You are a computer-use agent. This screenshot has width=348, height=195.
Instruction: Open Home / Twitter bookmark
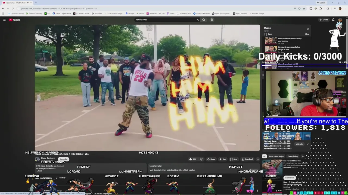[81, 14]
